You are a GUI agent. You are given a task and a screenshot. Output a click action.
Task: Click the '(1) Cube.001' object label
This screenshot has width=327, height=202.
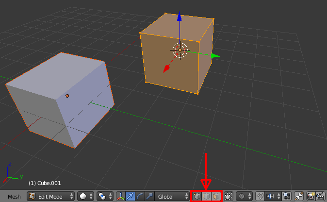pos(45,183)
